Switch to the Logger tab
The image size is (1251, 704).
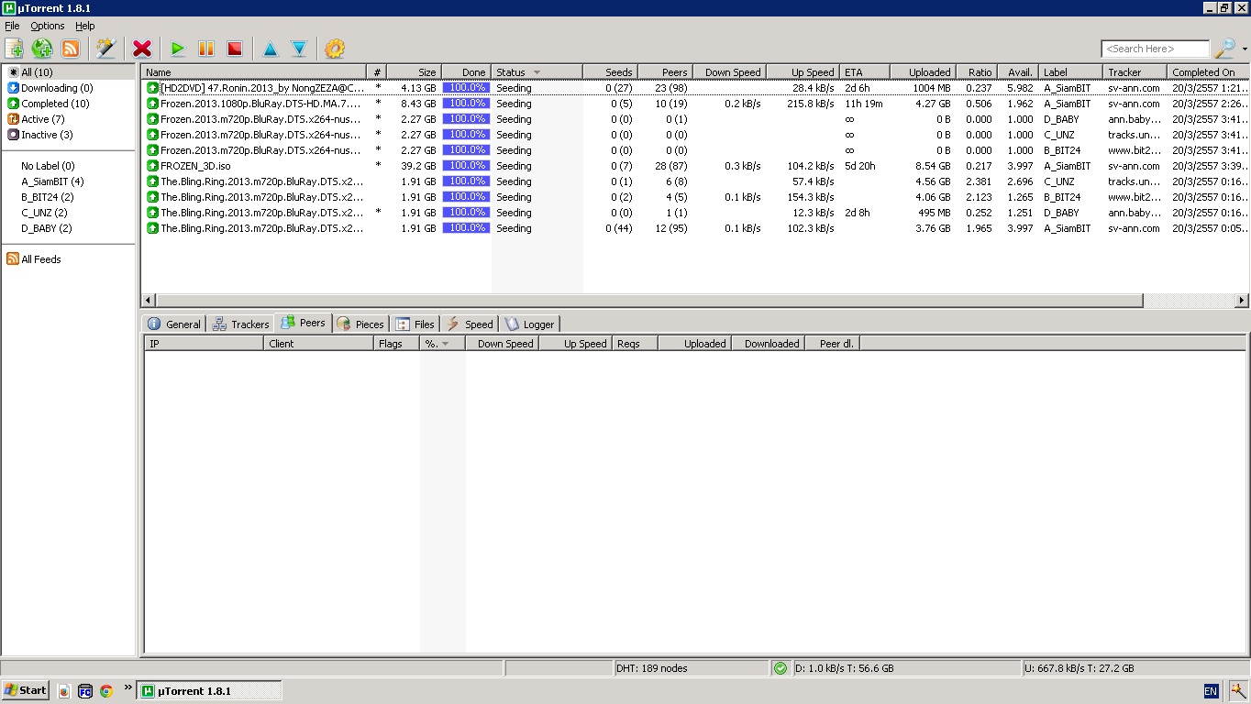click(x=529, y=324)
